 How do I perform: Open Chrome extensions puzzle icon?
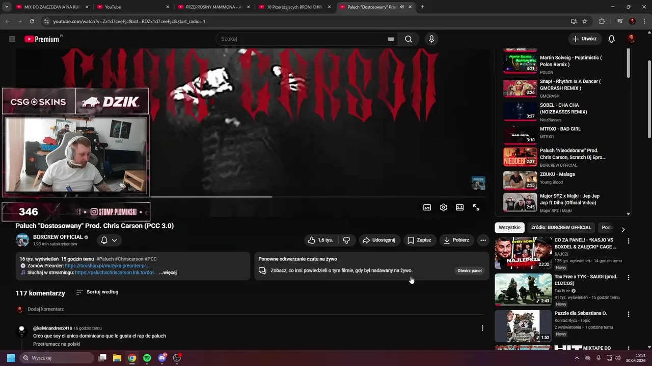[x=602, y=21]
